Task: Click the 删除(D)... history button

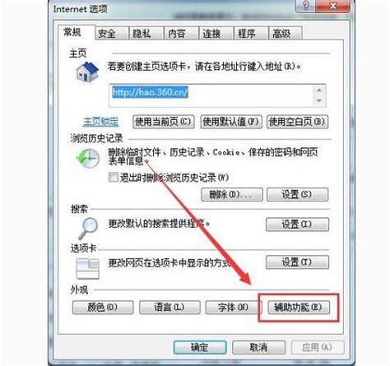Action: click(232, 195)
